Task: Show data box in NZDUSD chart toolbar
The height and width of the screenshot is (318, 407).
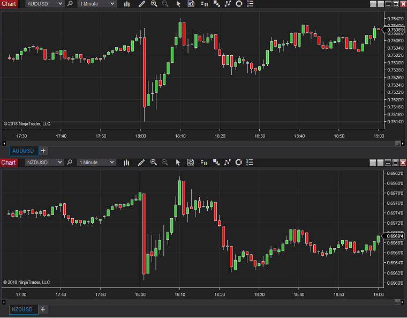Action: (x=191, y=162)
